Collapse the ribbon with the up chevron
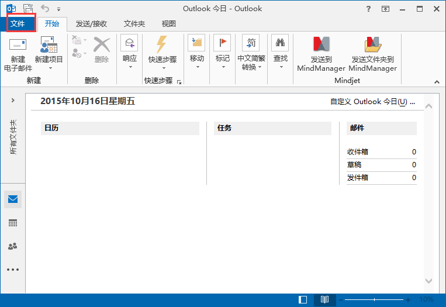Viewport: 446px width, 307px height. (x=437, y=82)
